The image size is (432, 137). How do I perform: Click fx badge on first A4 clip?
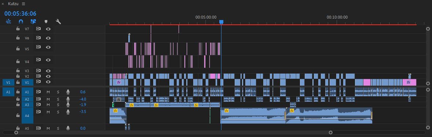pos(116,111)
